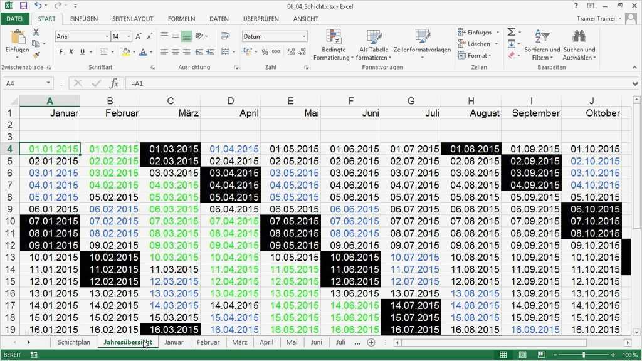Screen dimensions: 642x361
Task: Open Suchen und Auswählen menu
Action: tap(579, 45)
